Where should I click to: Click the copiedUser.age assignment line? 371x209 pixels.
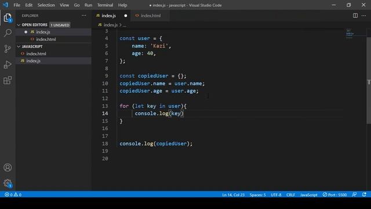159,91
